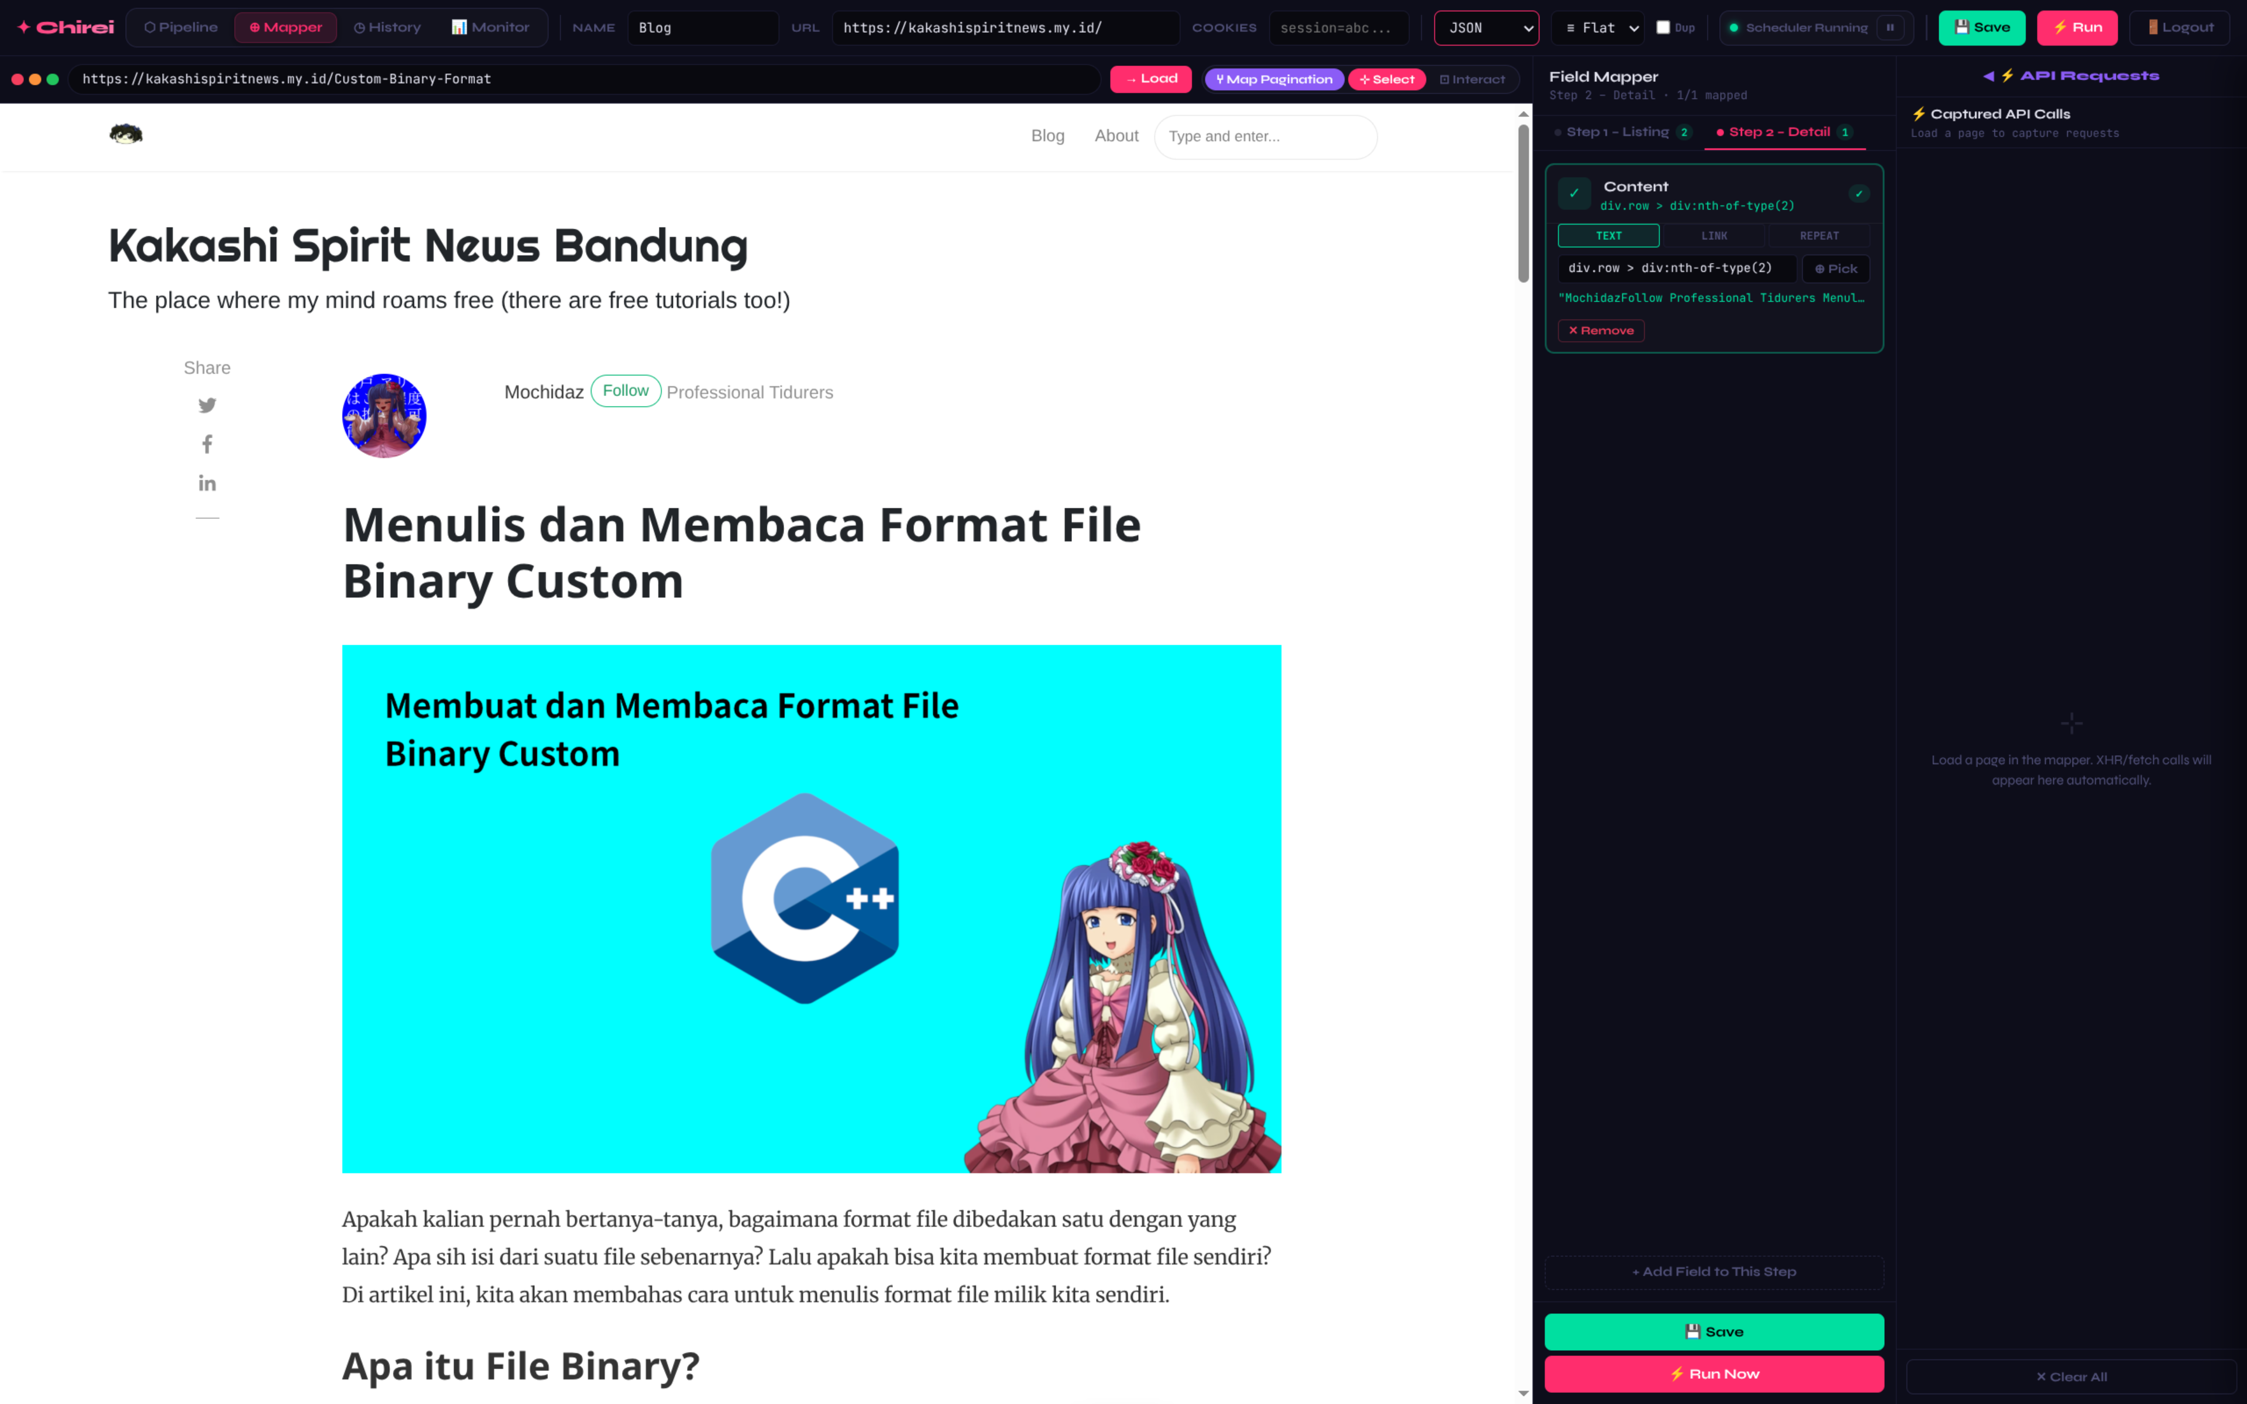
Task: Share the article on LinkedIn
Action: [207, 482]
